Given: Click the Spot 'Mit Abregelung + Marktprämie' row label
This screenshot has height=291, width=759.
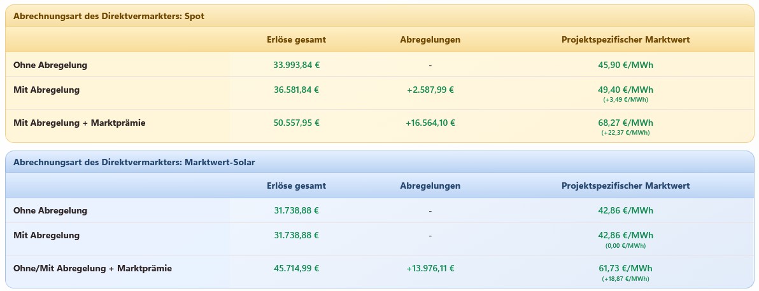Looking at the screenshot, I should [x=80, y=123].
